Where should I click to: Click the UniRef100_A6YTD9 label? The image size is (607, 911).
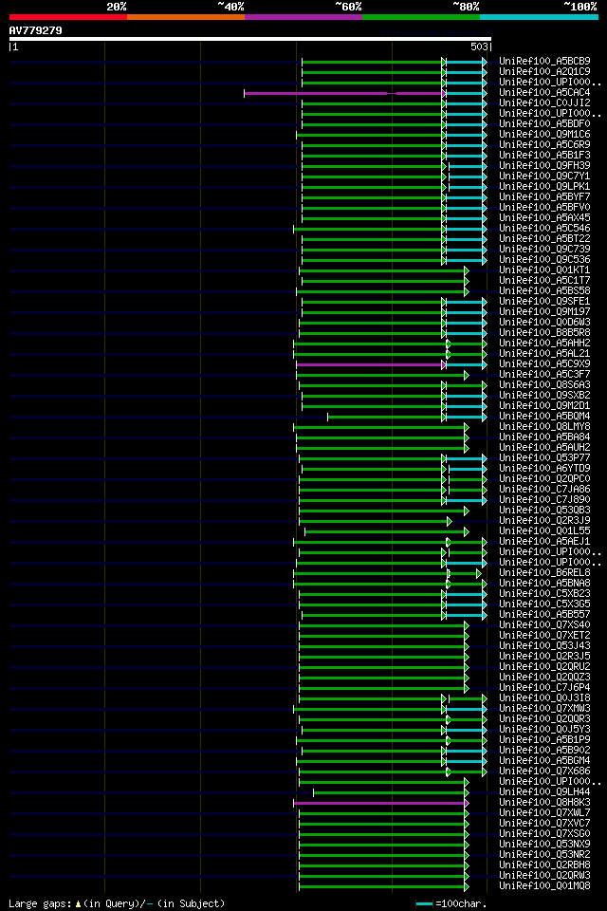click(544, 469)
